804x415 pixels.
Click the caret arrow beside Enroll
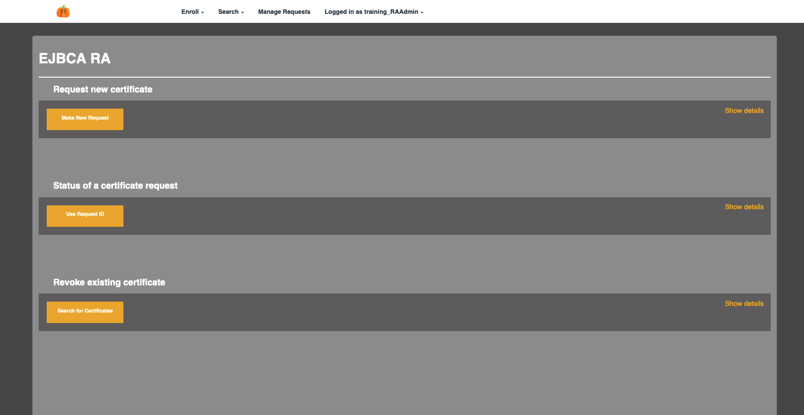pos(203,12)
